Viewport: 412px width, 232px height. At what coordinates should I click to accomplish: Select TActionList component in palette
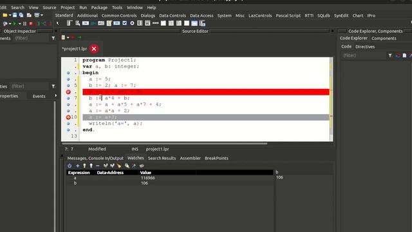202,23
